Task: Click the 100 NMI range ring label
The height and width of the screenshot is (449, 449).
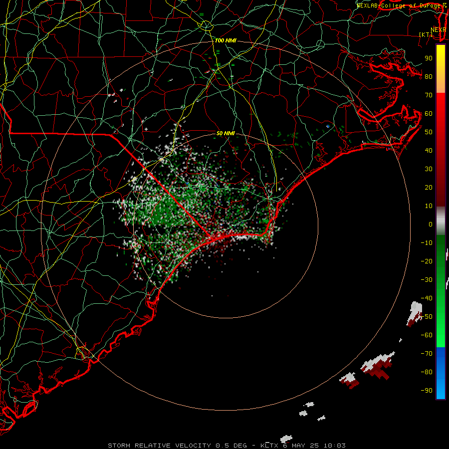Action: [x=225, y=41]
